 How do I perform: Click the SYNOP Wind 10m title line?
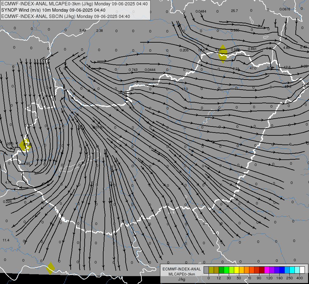[53, 10]
